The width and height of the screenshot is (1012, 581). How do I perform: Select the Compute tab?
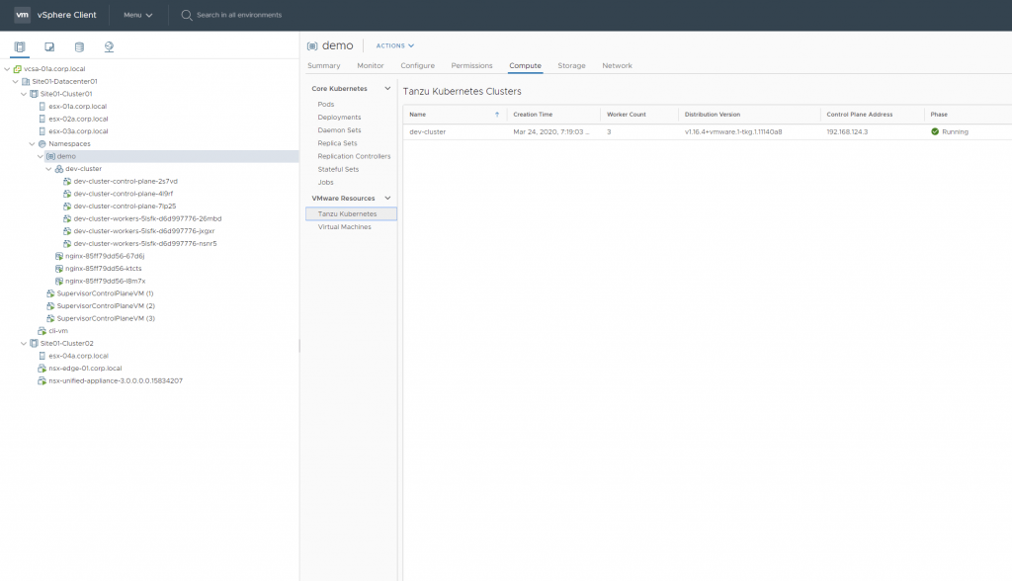[x=526, y=66]
